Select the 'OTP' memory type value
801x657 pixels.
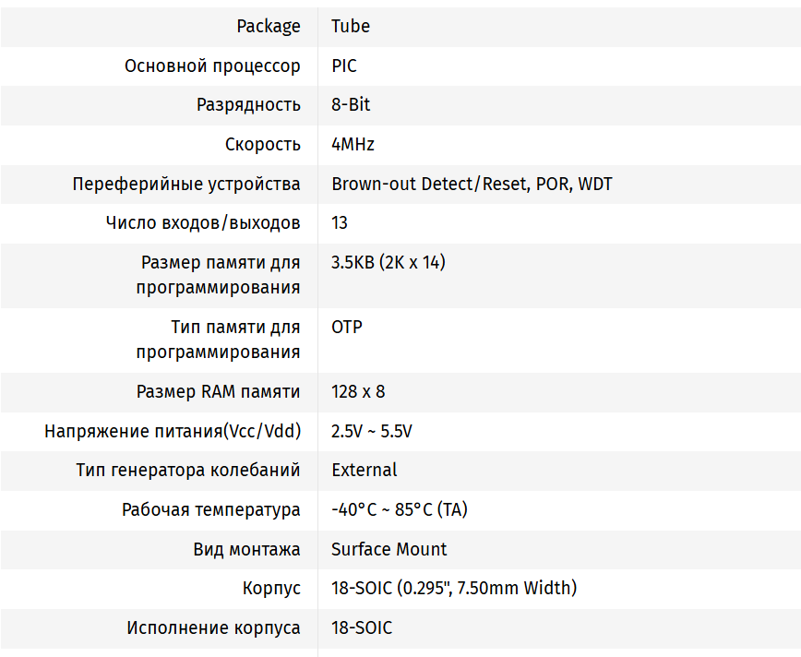[347, 327]
